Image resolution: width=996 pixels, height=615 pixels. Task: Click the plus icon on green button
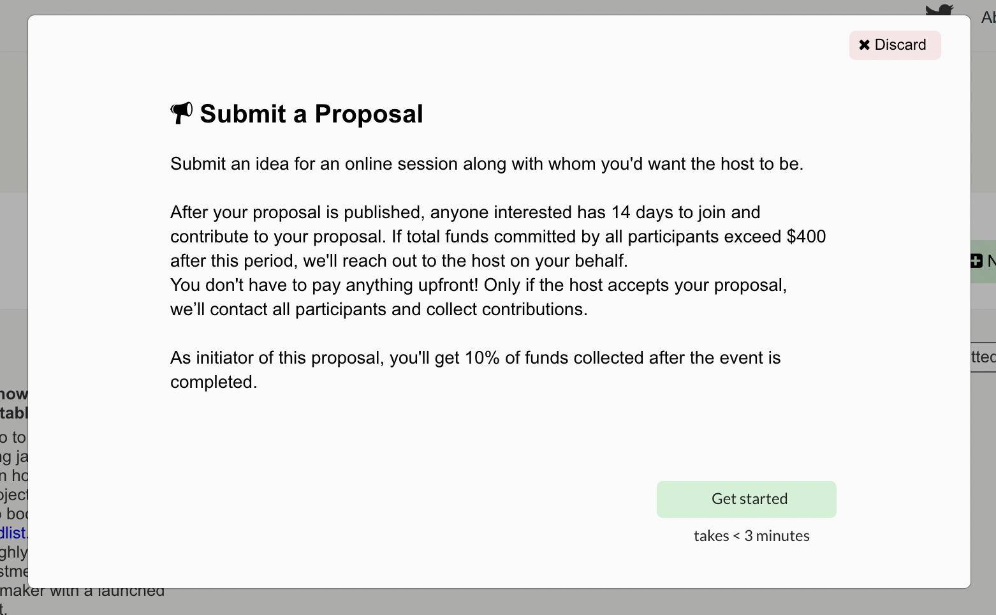click(x=976, y=261)
